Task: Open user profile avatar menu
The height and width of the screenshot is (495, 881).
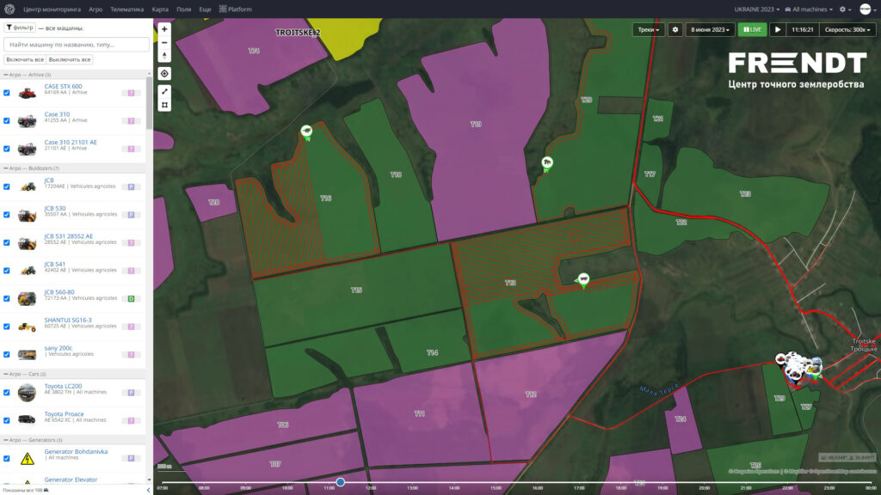Action: coord(866,9)
